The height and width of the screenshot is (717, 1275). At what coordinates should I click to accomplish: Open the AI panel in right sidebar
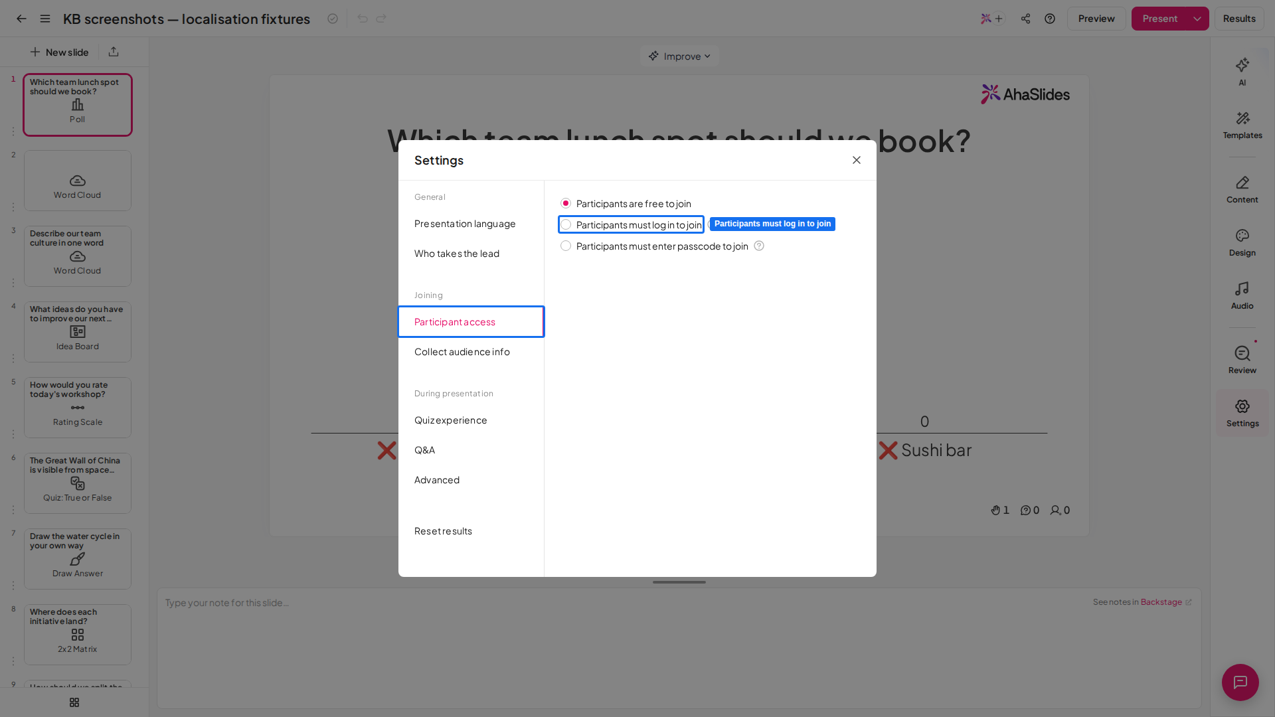point(1242,72)
